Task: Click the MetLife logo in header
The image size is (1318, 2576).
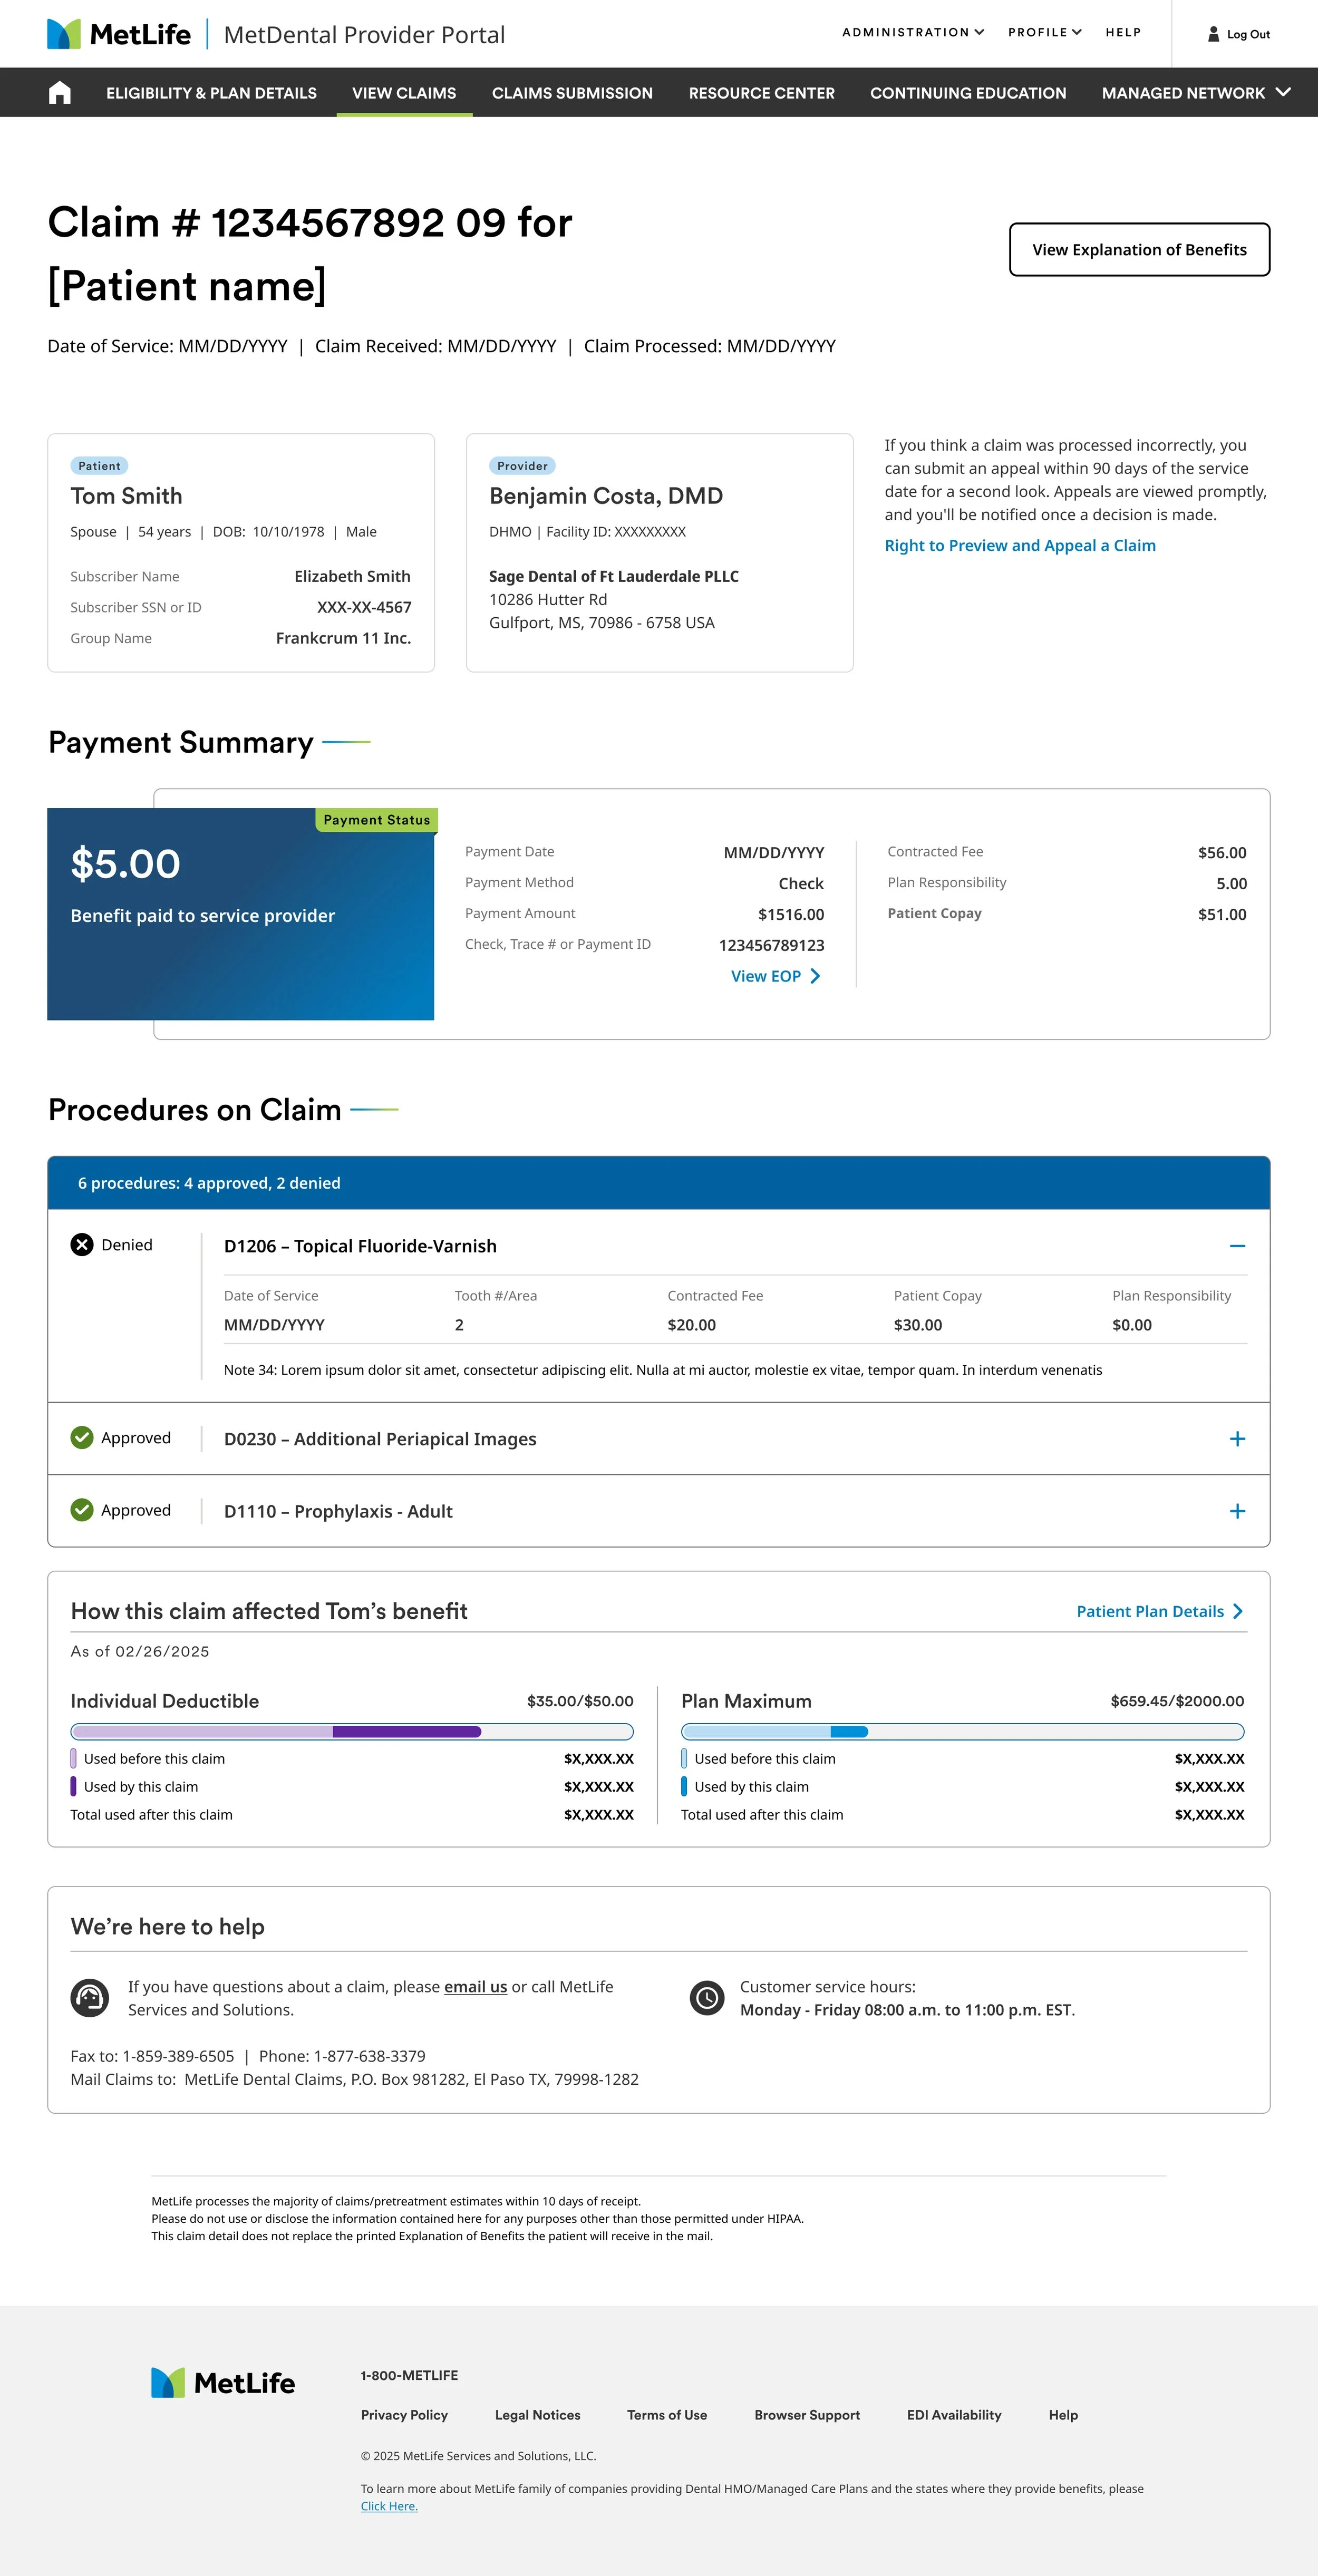Action: click(119, 34)
